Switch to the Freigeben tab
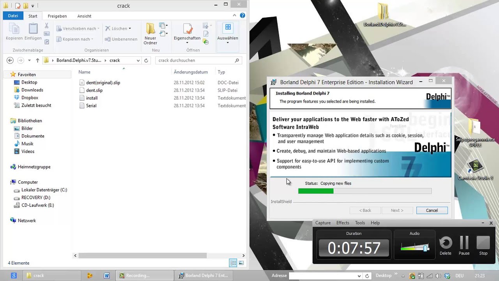This screenshot has width=499, height=281. tap(57, 16)
